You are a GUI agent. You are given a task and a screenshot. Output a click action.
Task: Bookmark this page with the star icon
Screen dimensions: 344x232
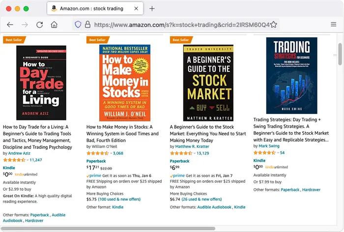point(273,25)
